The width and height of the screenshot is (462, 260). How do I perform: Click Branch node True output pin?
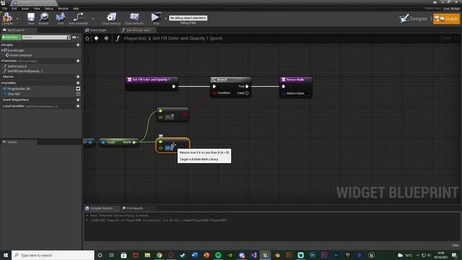pos(247,87)
